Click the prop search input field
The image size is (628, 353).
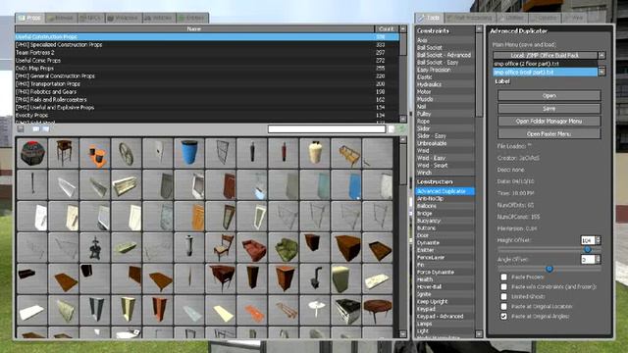(327, 128)
